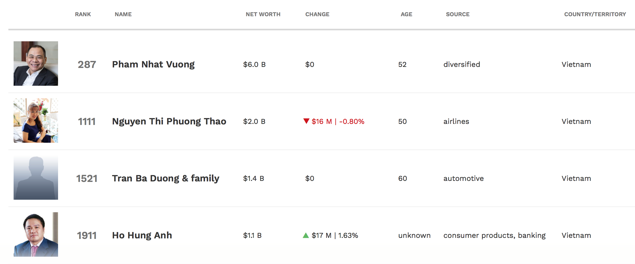
Task: Sort by COUNTRY/TERRITORY column header
Action: [x=595, y=14]
